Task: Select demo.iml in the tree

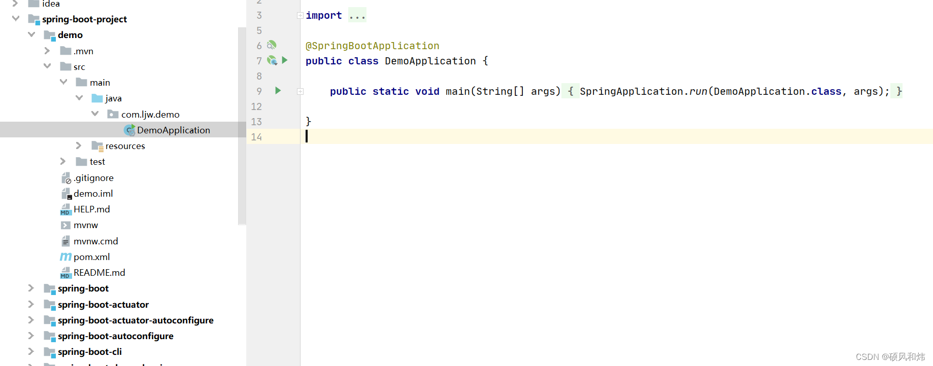Action: [x=93, y=194]
